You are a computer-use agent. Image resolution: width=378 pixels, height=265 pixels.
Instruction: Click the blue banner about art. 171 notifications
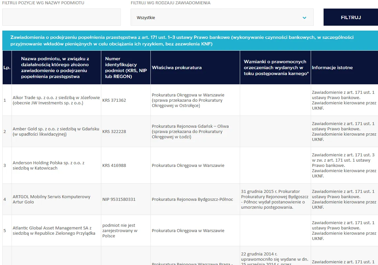click(190, 40)
